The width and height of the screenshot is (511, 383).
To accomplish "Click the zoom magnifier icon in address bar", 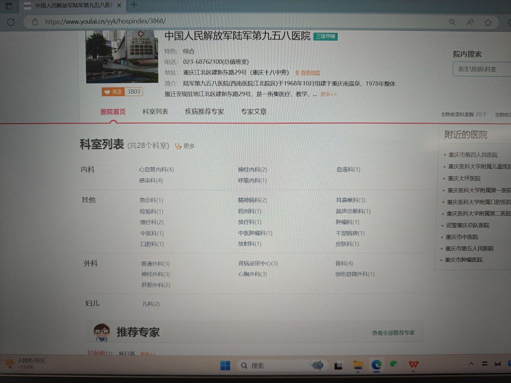I will (452, 22).
